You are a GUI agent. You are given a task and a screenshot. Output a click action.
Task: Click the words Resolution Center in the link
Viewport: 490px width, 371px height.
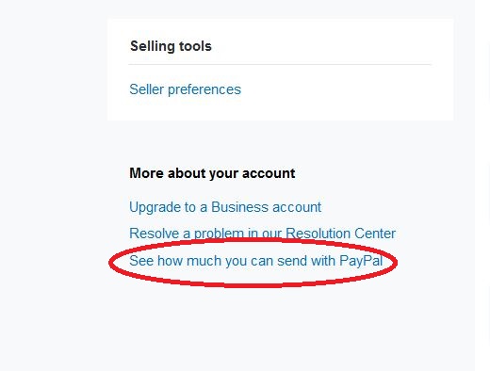click(x=340, y=234)
